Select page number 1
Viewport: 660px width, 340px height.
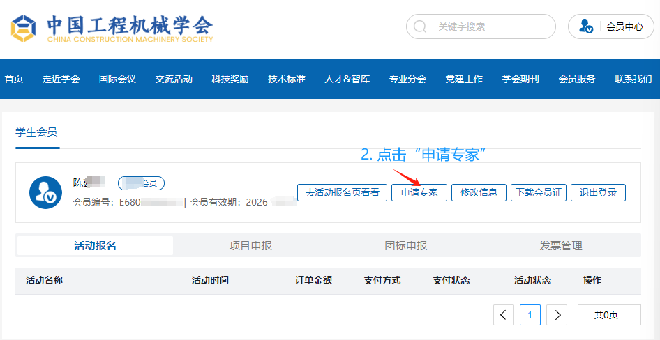pyautogui.click(x=530, y=315)
